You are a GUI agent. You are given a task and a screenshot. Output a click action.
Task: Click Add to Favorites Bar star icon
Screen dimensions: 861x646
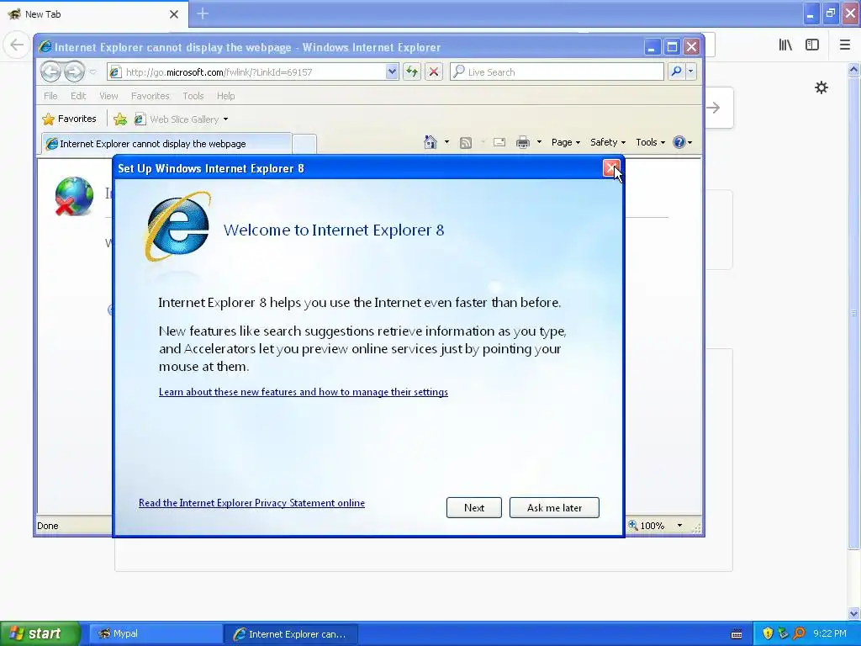coord(120,119)
